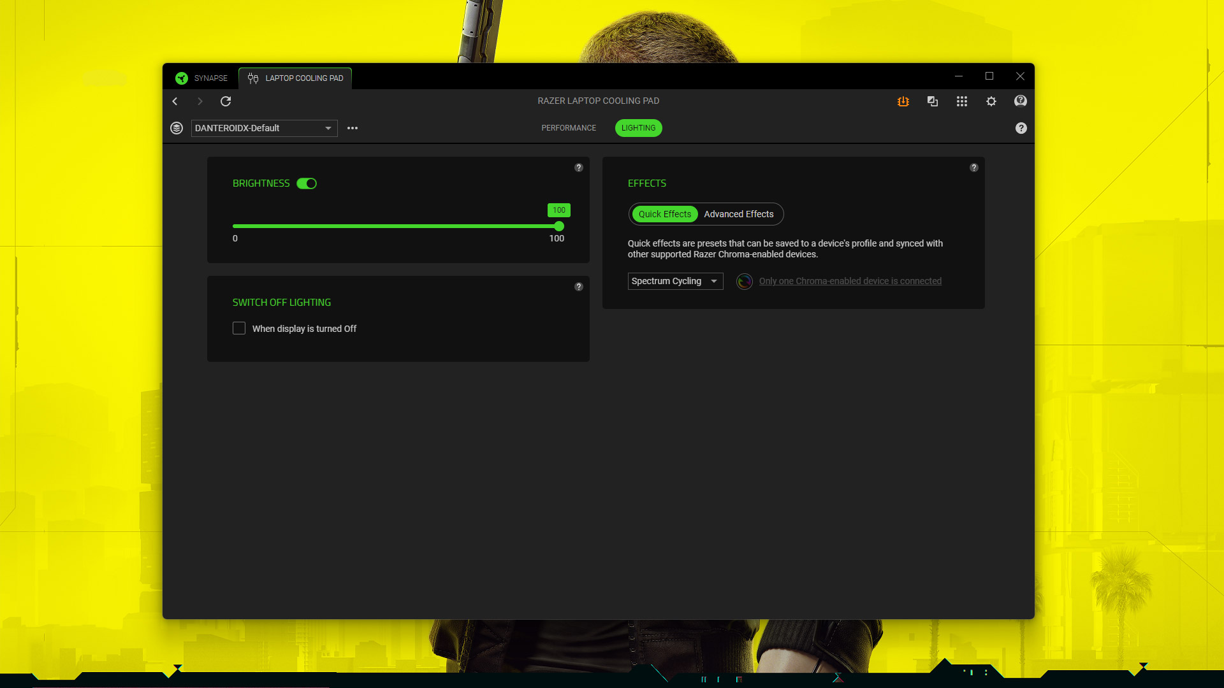Maximize the Synapse window
1224x688 pixels.
pos(989,76)
